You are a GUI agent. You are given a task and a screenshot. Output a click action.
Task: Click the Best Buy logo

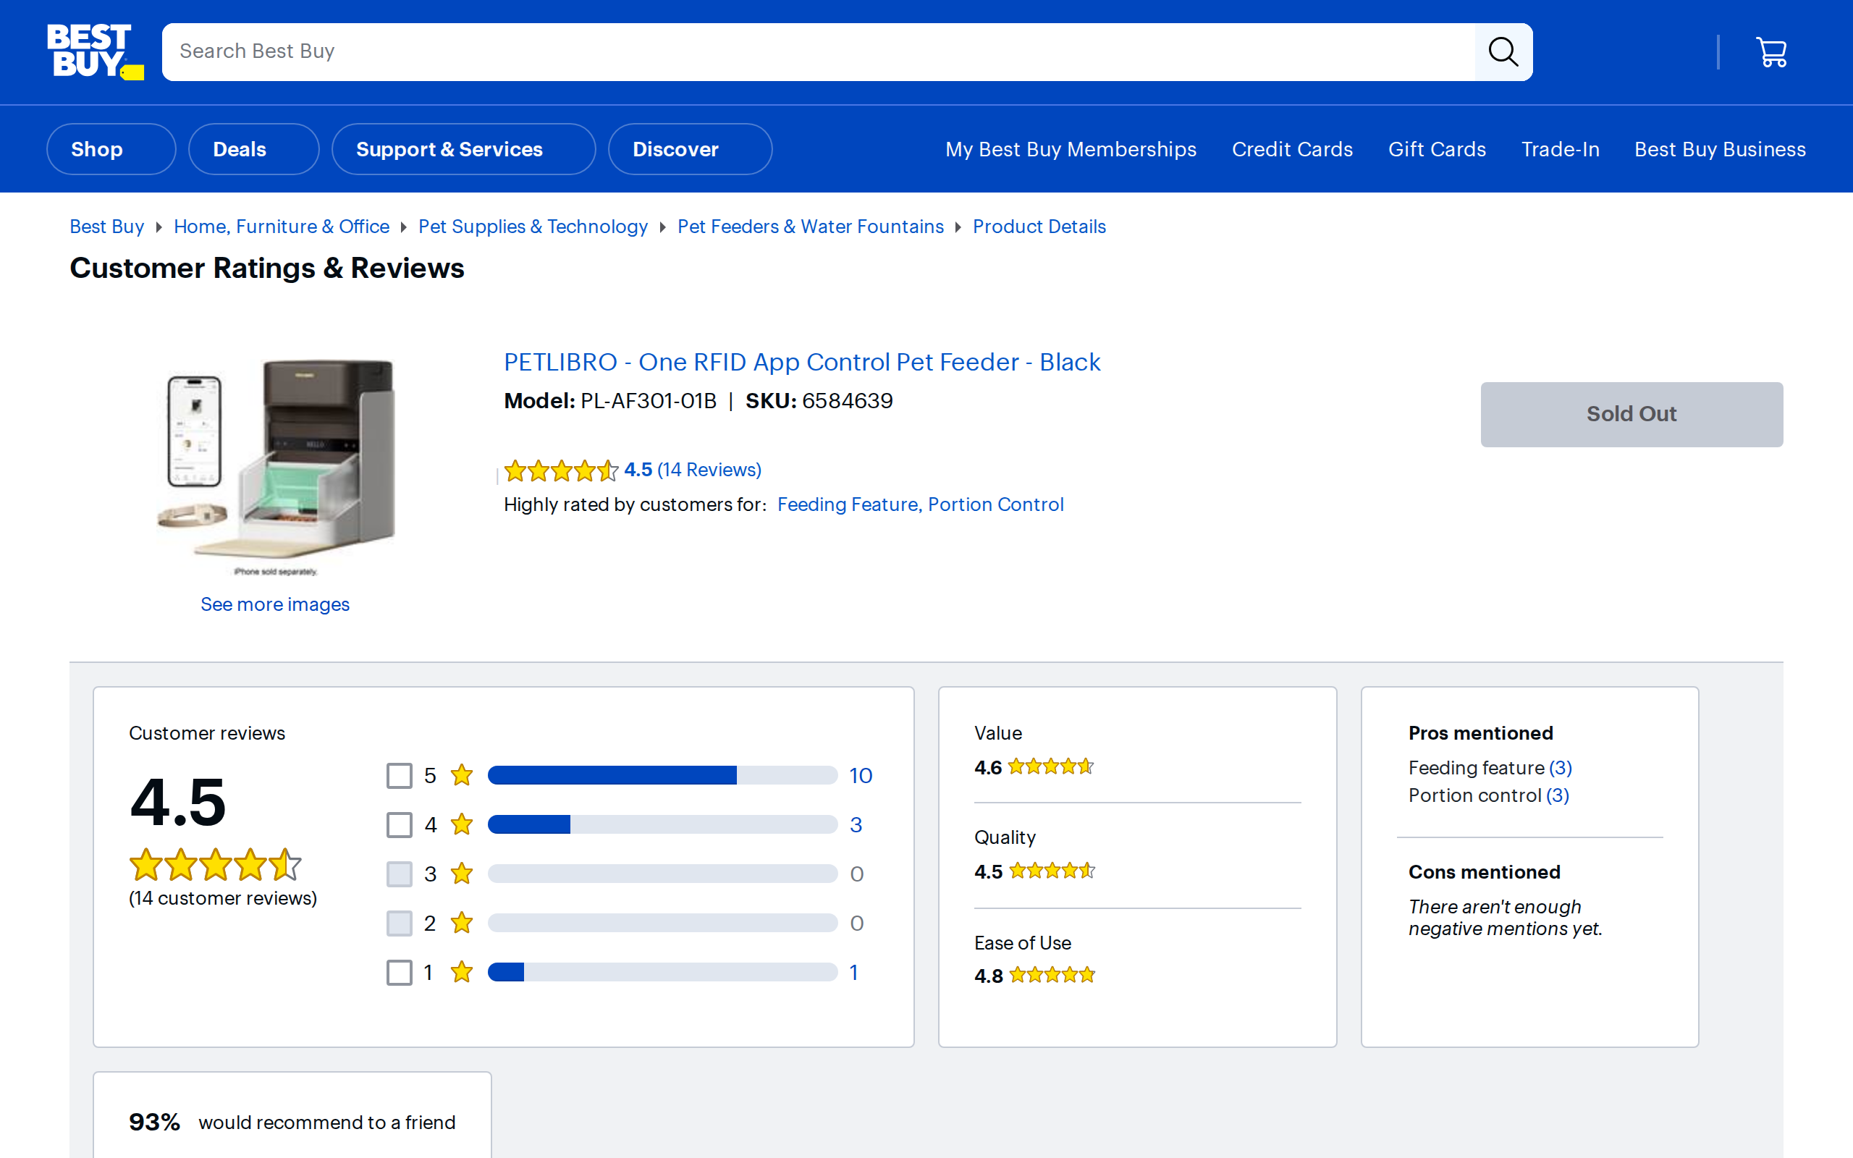[x=95, y=51]
